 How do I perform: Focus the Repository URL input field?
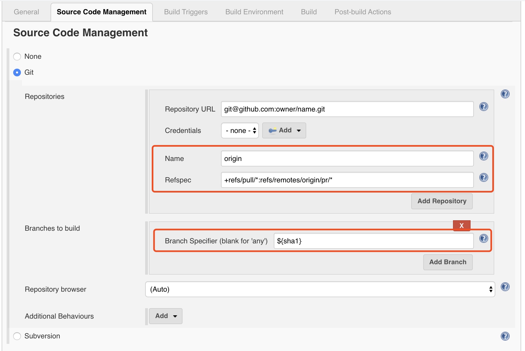click(347, 109)
